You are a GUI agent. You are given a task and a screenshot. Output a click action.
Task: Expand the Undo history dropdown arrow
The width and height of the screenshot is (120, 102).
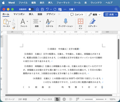[x=51, y=9]
